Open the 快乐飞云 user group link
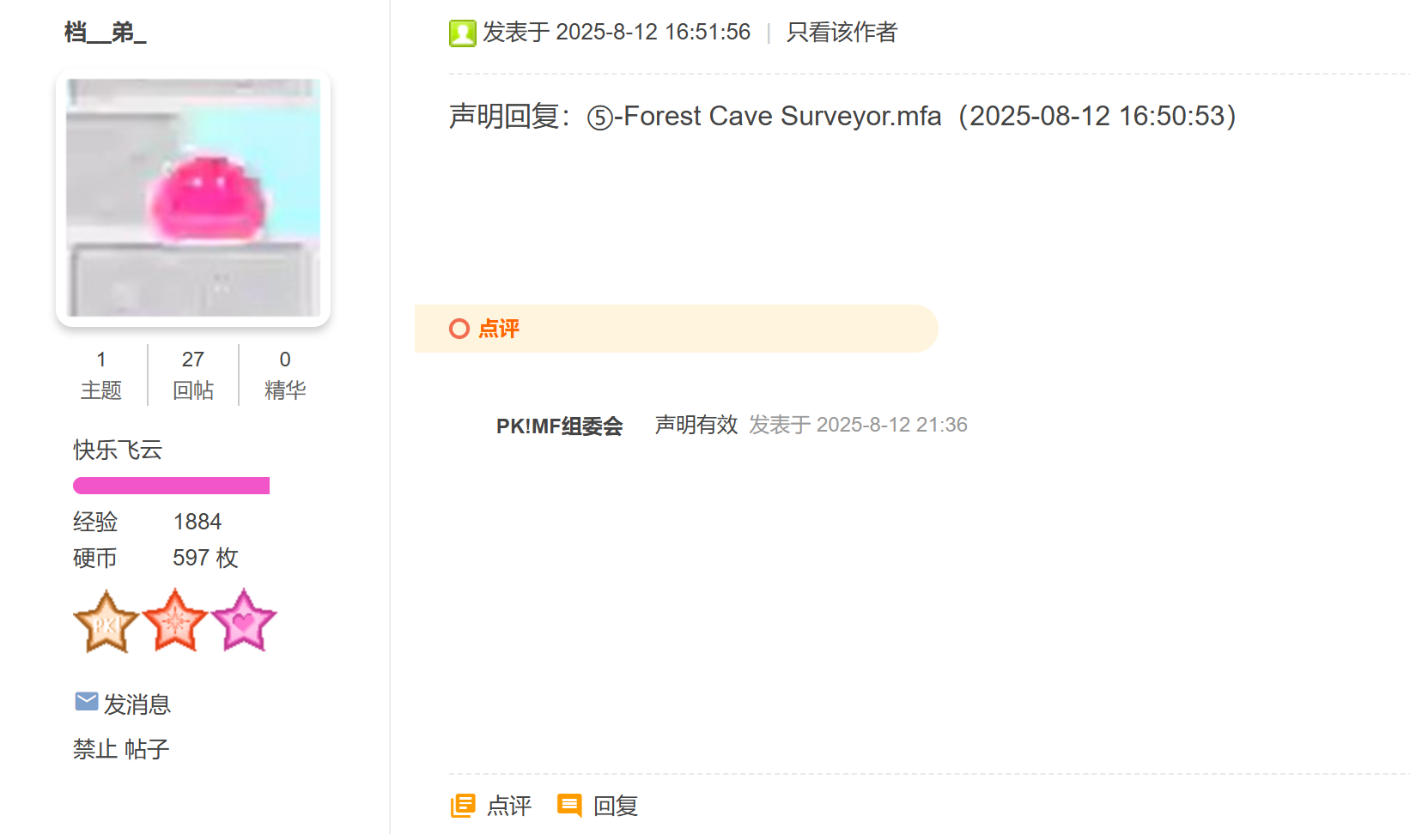 coord(118,450)
